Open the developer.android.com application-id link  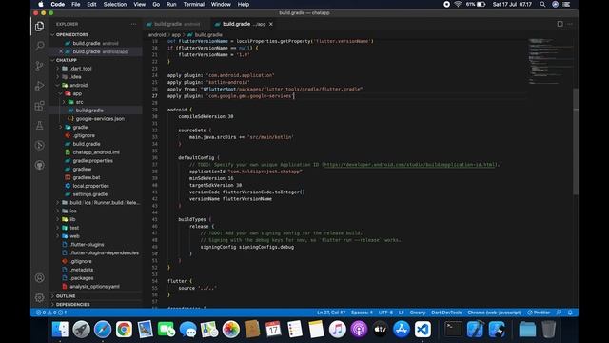point(410,165)
